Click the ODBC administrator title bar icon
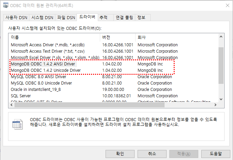233x160 pixels. click(6, 5)
